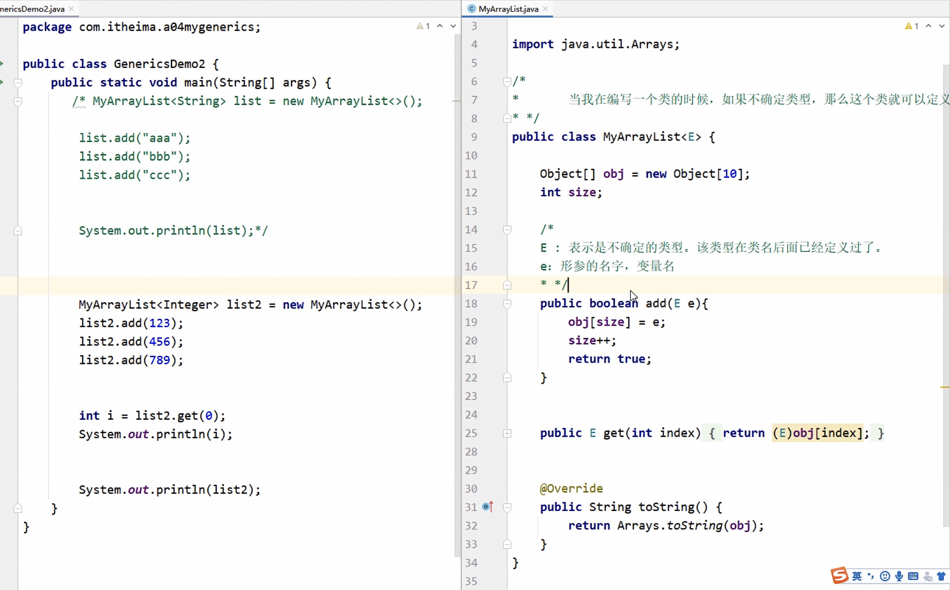The image size is (950, 590).
Task: Click the highlighted (E)obj[index] cast expression
Action: coord(817,433)
